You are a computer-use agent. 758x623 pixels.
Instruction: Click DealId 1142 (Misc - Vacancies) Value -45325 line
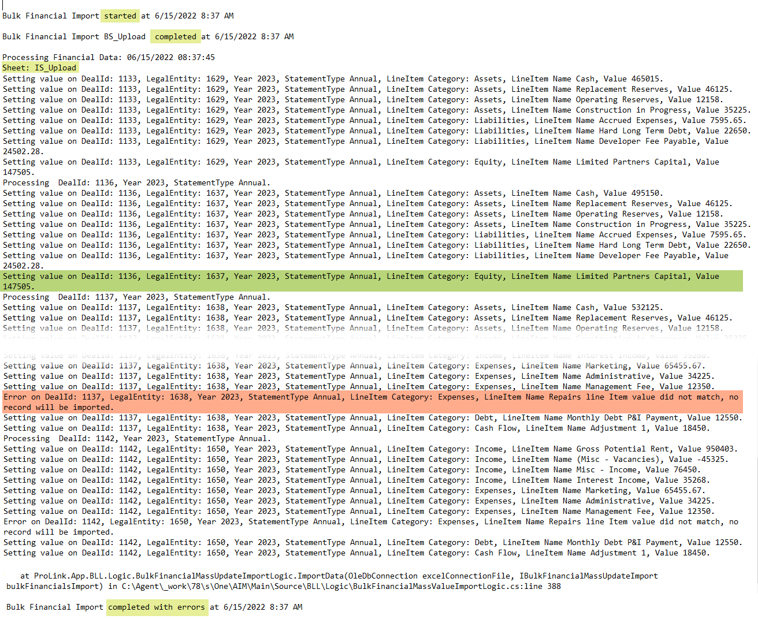pos(366,459)
